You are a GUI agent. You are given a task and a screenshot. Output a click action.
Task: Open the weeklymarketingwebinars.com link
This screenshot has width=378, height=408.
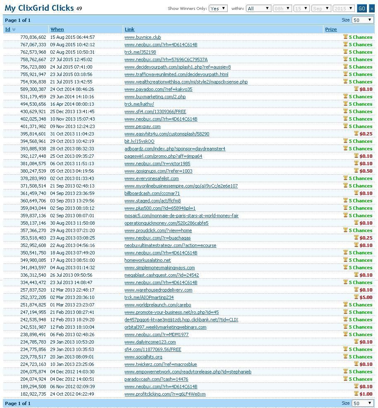point(165,327)
